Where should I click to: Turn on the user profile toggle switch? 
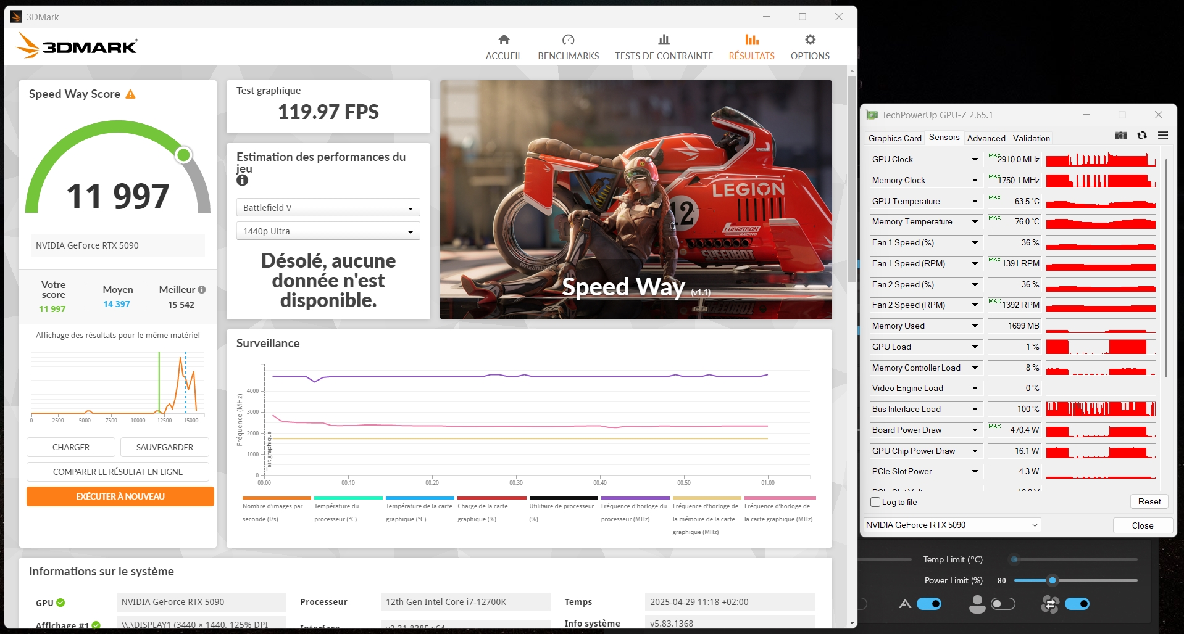(x=1003, y=604)
